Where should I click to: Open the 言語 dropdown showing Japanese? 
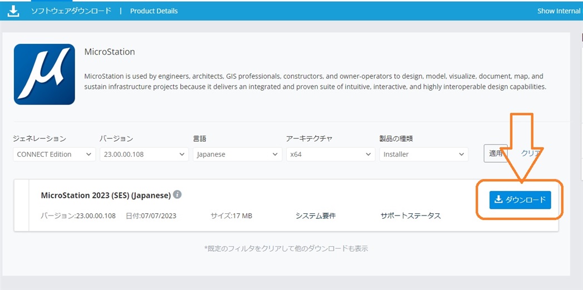tap(237, 154)
